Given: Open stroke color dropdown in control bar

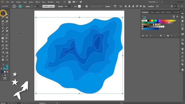Looking at the screenshot, I should pos(23,6).
